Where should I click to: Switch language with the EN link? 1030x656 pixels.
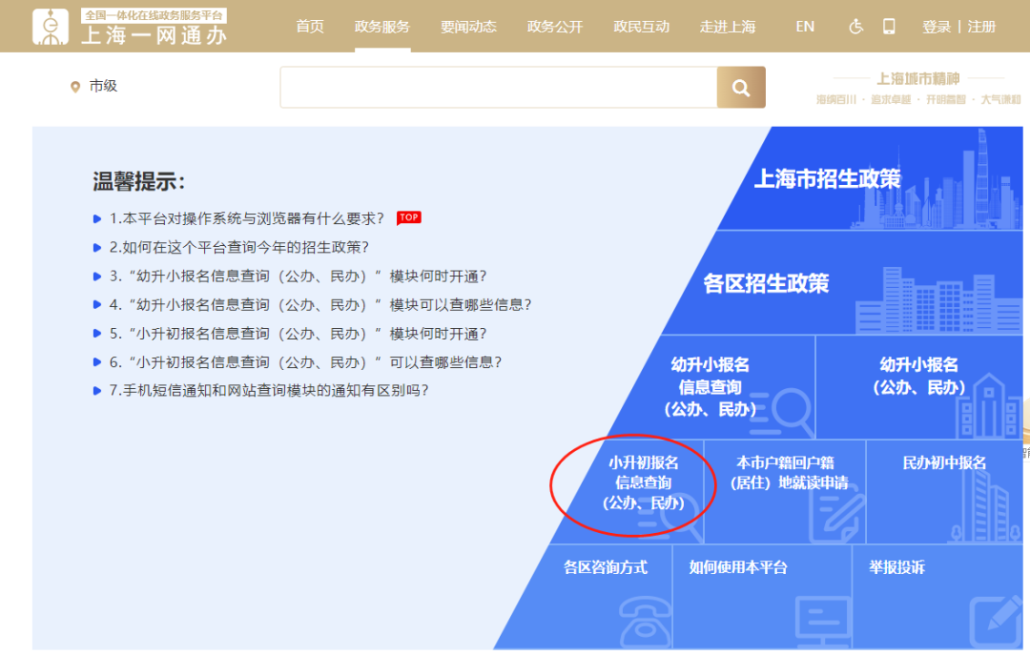pyautogui.click(x=805, y=27)
